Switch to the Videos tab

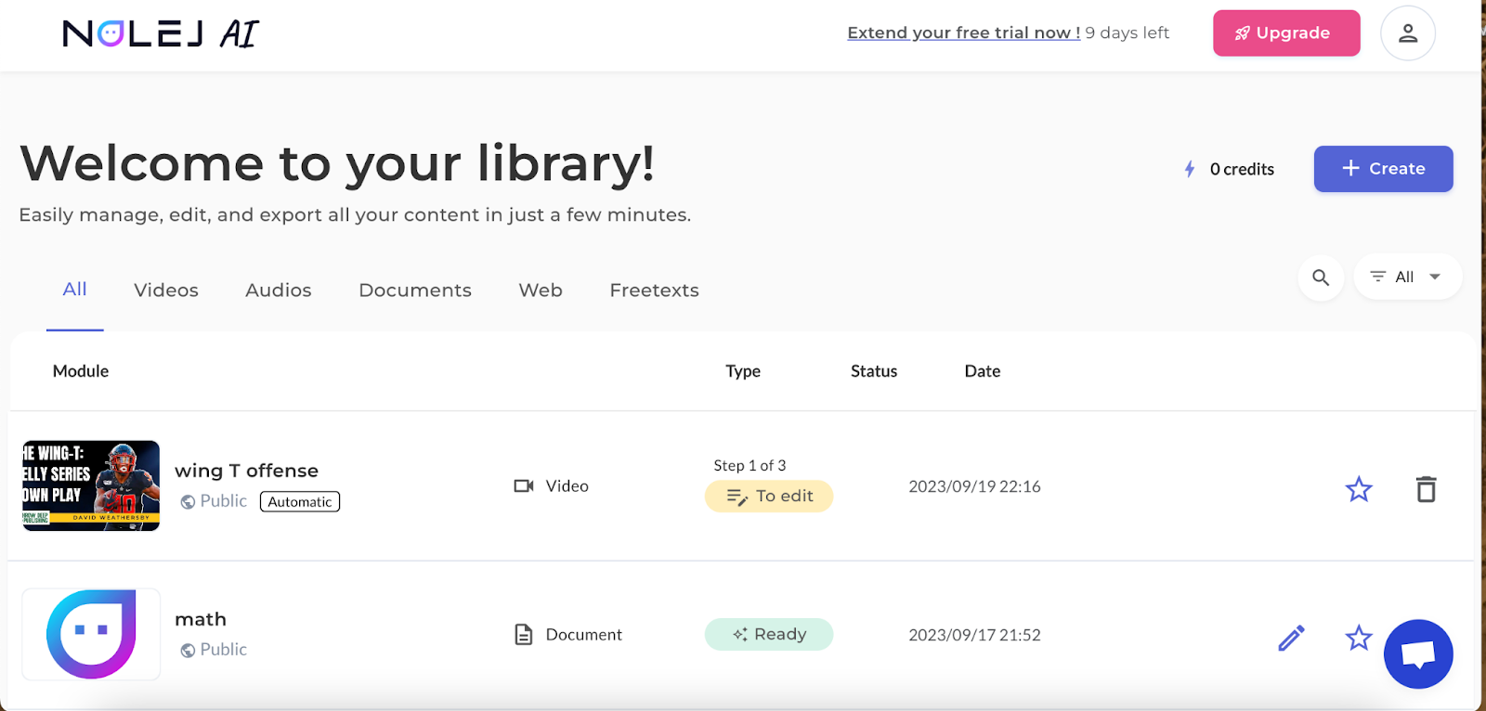166,291
